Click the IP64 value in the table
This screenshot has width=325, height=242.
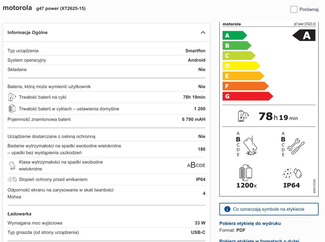(201, 179)
